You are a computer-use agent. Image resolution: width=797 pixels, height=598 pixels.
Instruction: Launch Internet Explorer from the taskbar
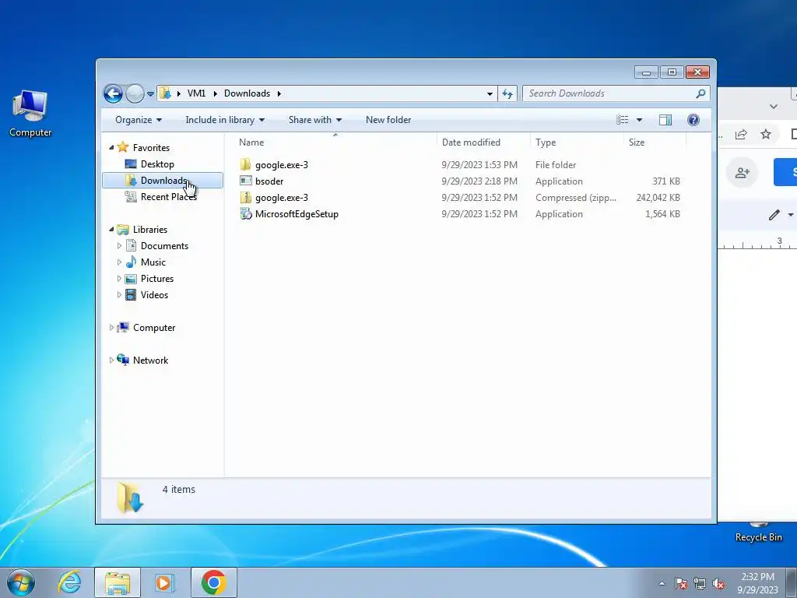[69, 582]
